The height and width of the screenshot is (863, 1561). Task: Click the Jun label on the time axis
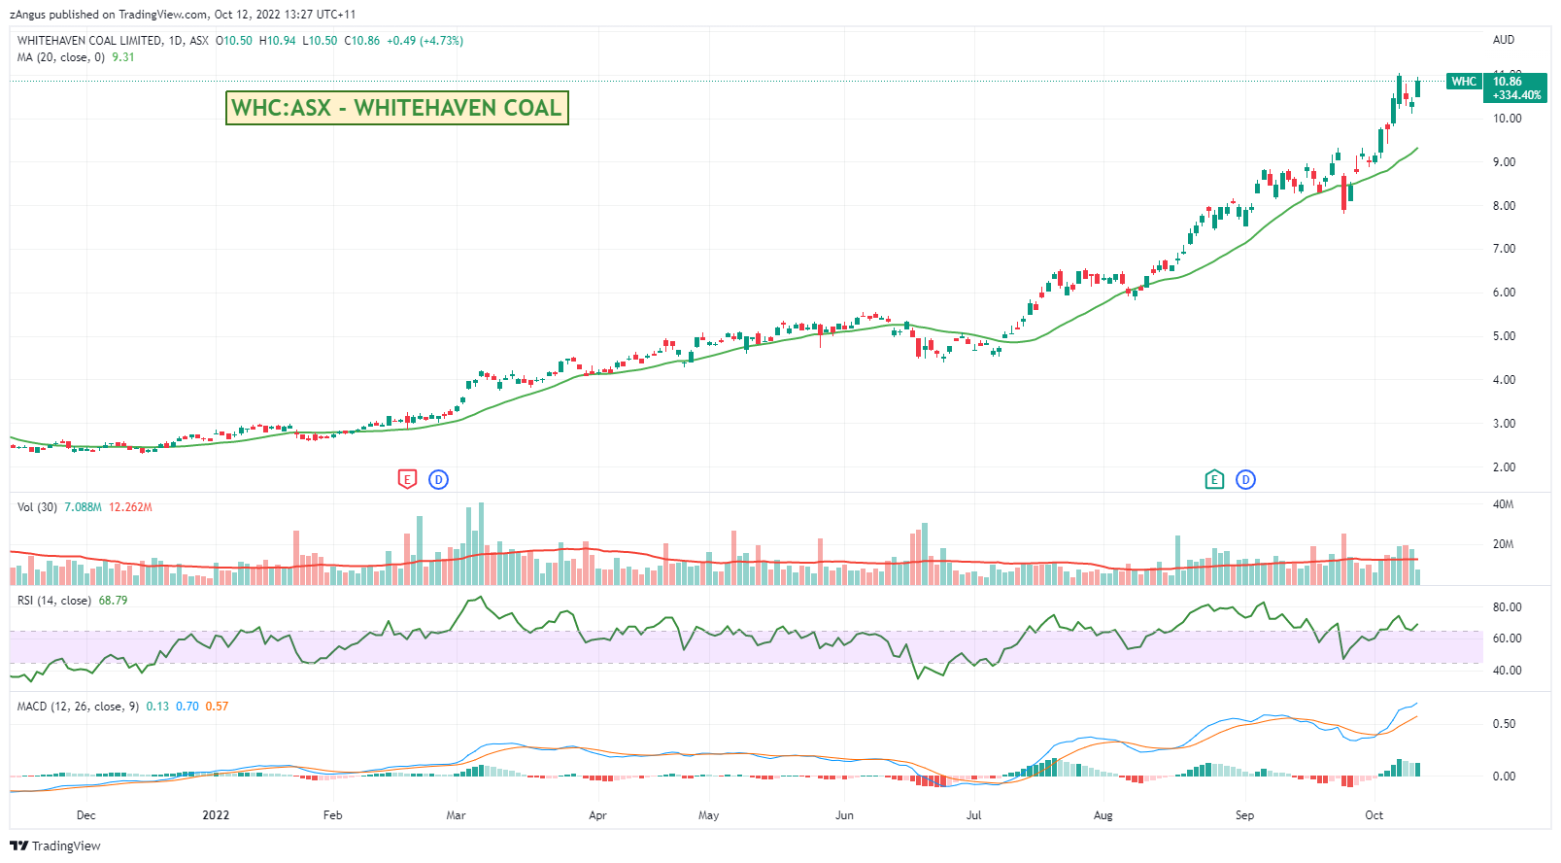coord(845,815)
